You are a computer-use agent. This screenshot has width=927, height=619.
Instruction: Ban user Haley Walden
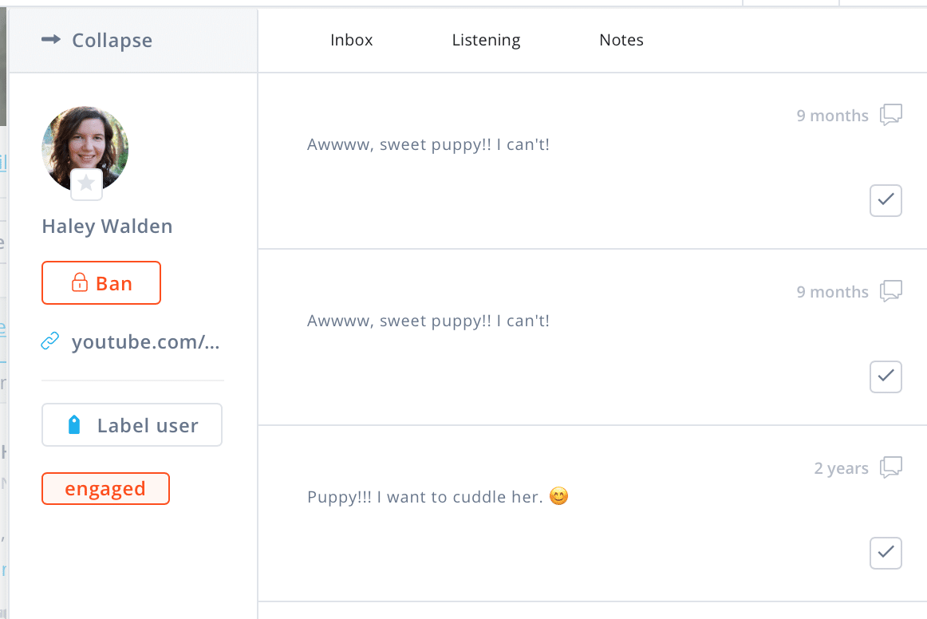click(x=101, y=283)
